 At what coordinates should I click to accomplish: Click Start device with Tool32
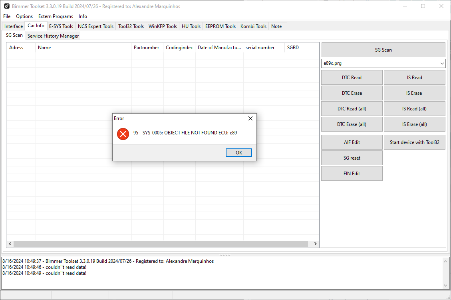[x=415, y=142]
